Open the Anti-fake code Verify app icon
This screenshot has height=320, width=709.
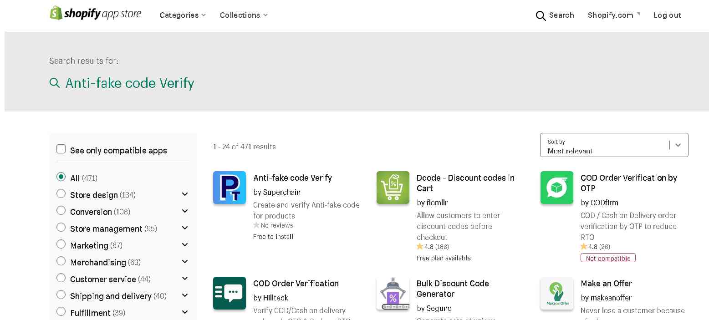click(x=230, y=188)
